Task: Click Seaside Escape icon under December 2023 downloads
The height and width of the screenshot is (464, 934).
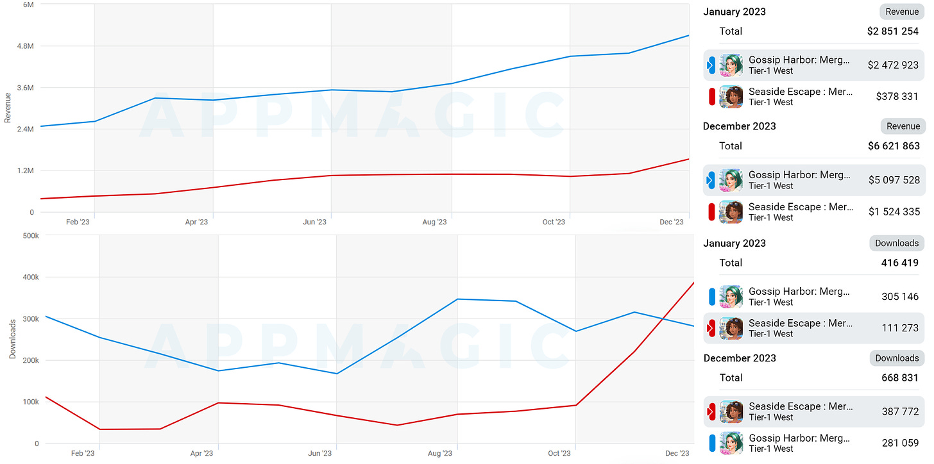Action: tap(731, 411)
